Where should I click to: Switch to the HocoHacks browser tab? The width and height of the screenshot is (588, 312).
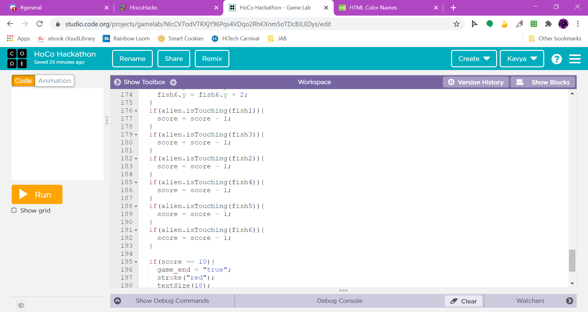coord(168,8)
